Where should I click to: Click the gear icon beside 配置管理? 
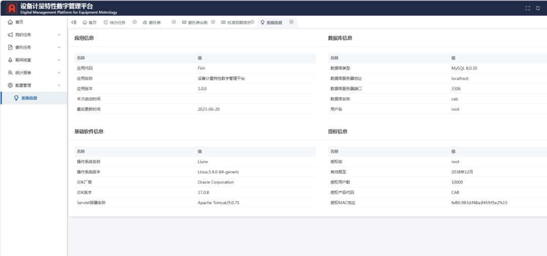10,86
